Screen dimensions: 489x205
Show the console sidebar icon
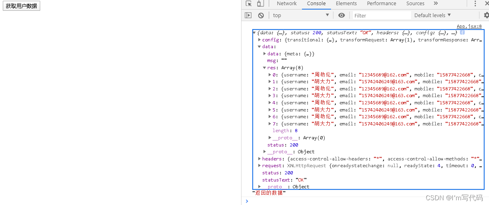[x=248, y=16]
